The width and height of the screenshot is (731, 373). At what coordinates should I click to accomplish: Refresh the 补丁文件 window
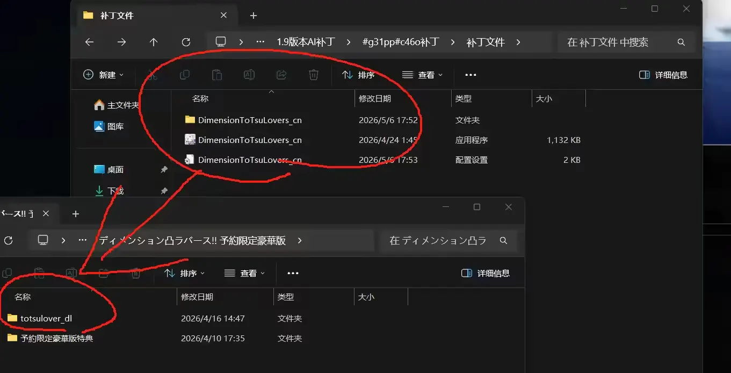click(x=186, y=42)
